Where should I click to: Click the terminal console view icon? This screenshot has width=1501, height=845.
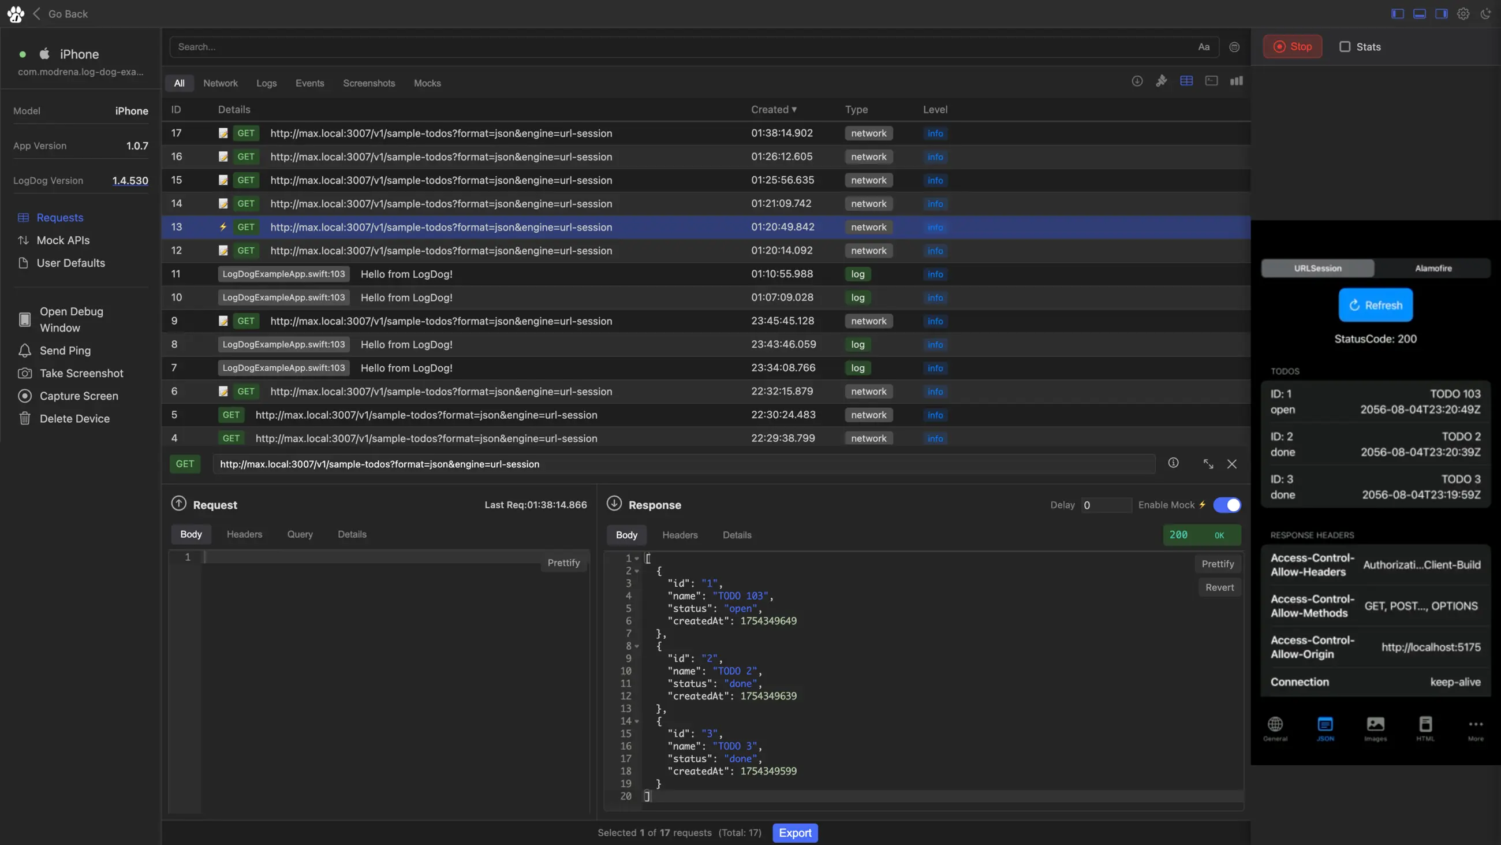[1211, 81]
